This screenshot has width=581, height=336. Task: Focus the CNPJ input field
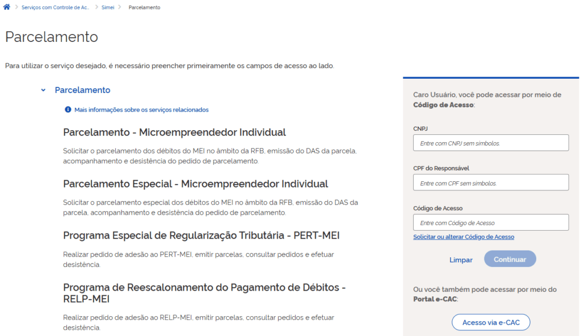pyautogui.click(x=491, y=143)
